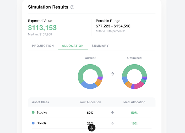Click the arrow in the Stocks row
The height and width of the screenshot is (133, 185).
pos(112,113)
